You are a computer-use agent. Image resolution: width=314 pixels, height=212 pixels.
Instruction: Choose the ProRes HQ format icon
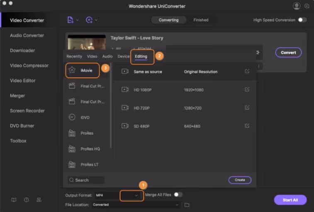pyautogui.click(x=72, y=149)
